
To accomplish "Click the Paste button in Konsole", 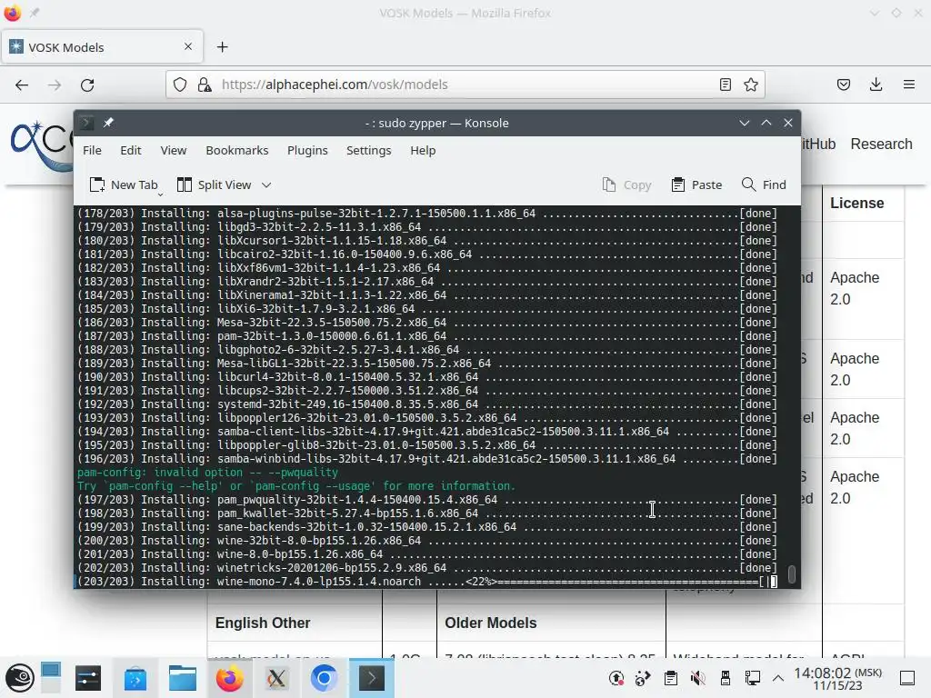I will click(x=697, y=184).
